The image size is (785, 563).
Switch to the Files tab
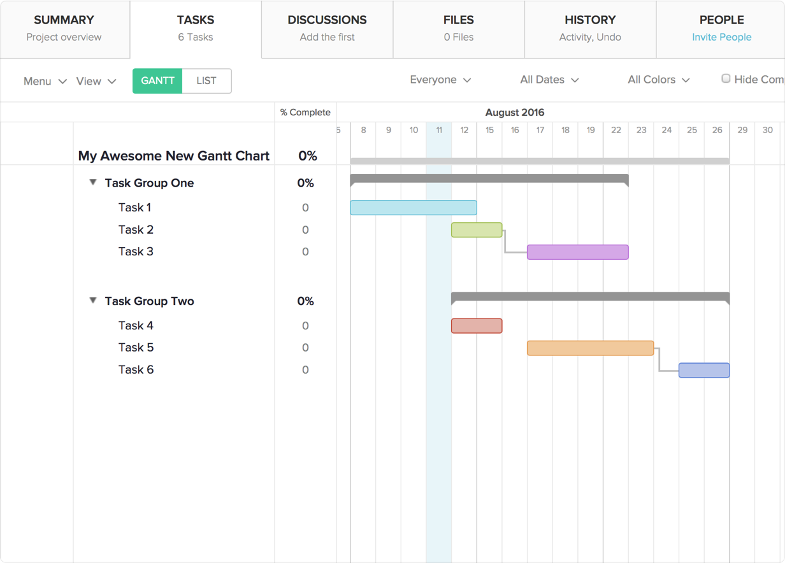pos(459,28)
